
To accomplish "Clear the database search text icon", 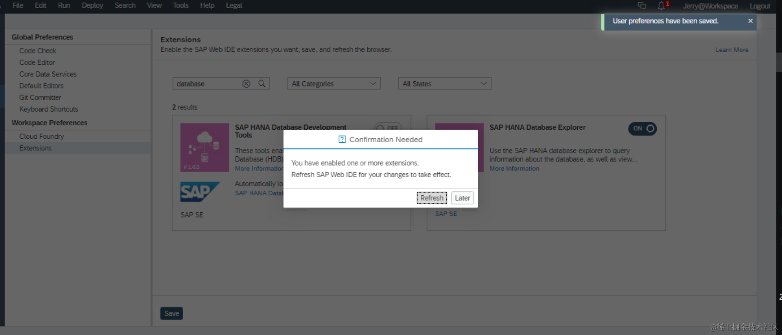I will pos(246,84).
